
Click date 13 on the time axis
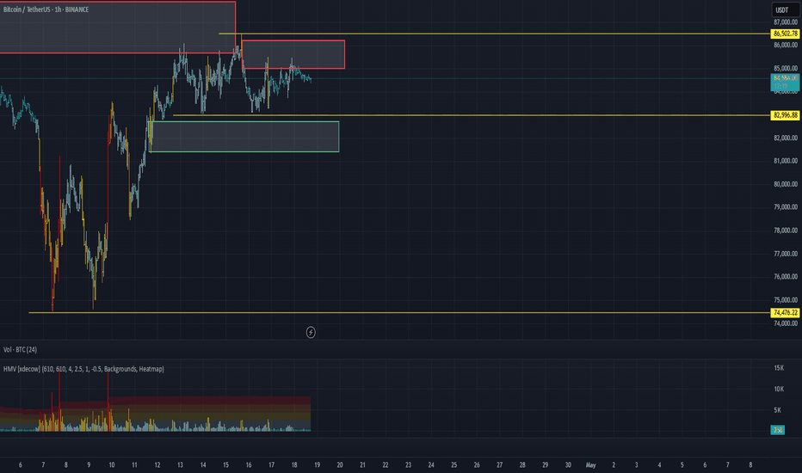tap(180, 464)
